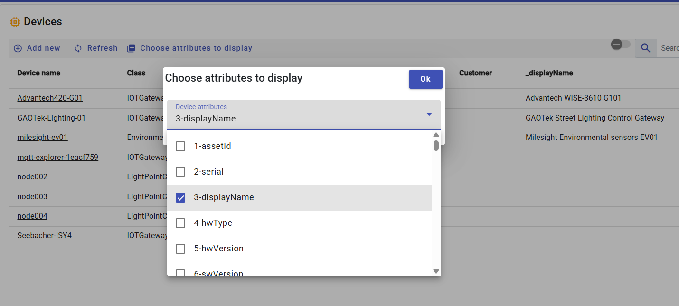Screen dimensions: 679x306
Task: Select the 5-hwVersion option
Action: point(218,249)
